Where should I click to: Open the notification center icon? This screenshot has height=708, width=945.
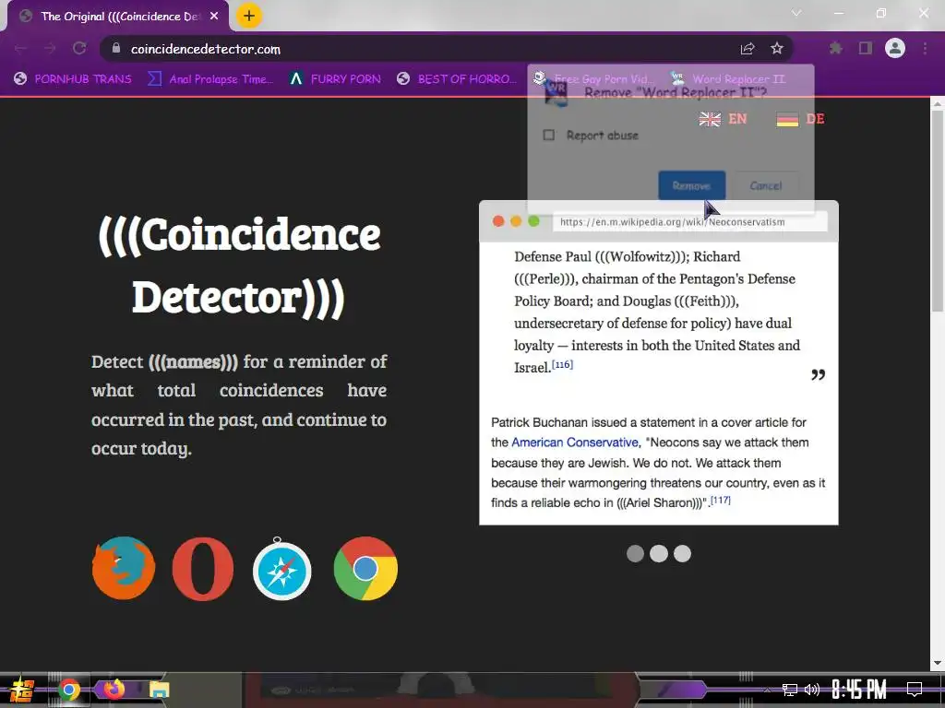[x=915, y=689]
